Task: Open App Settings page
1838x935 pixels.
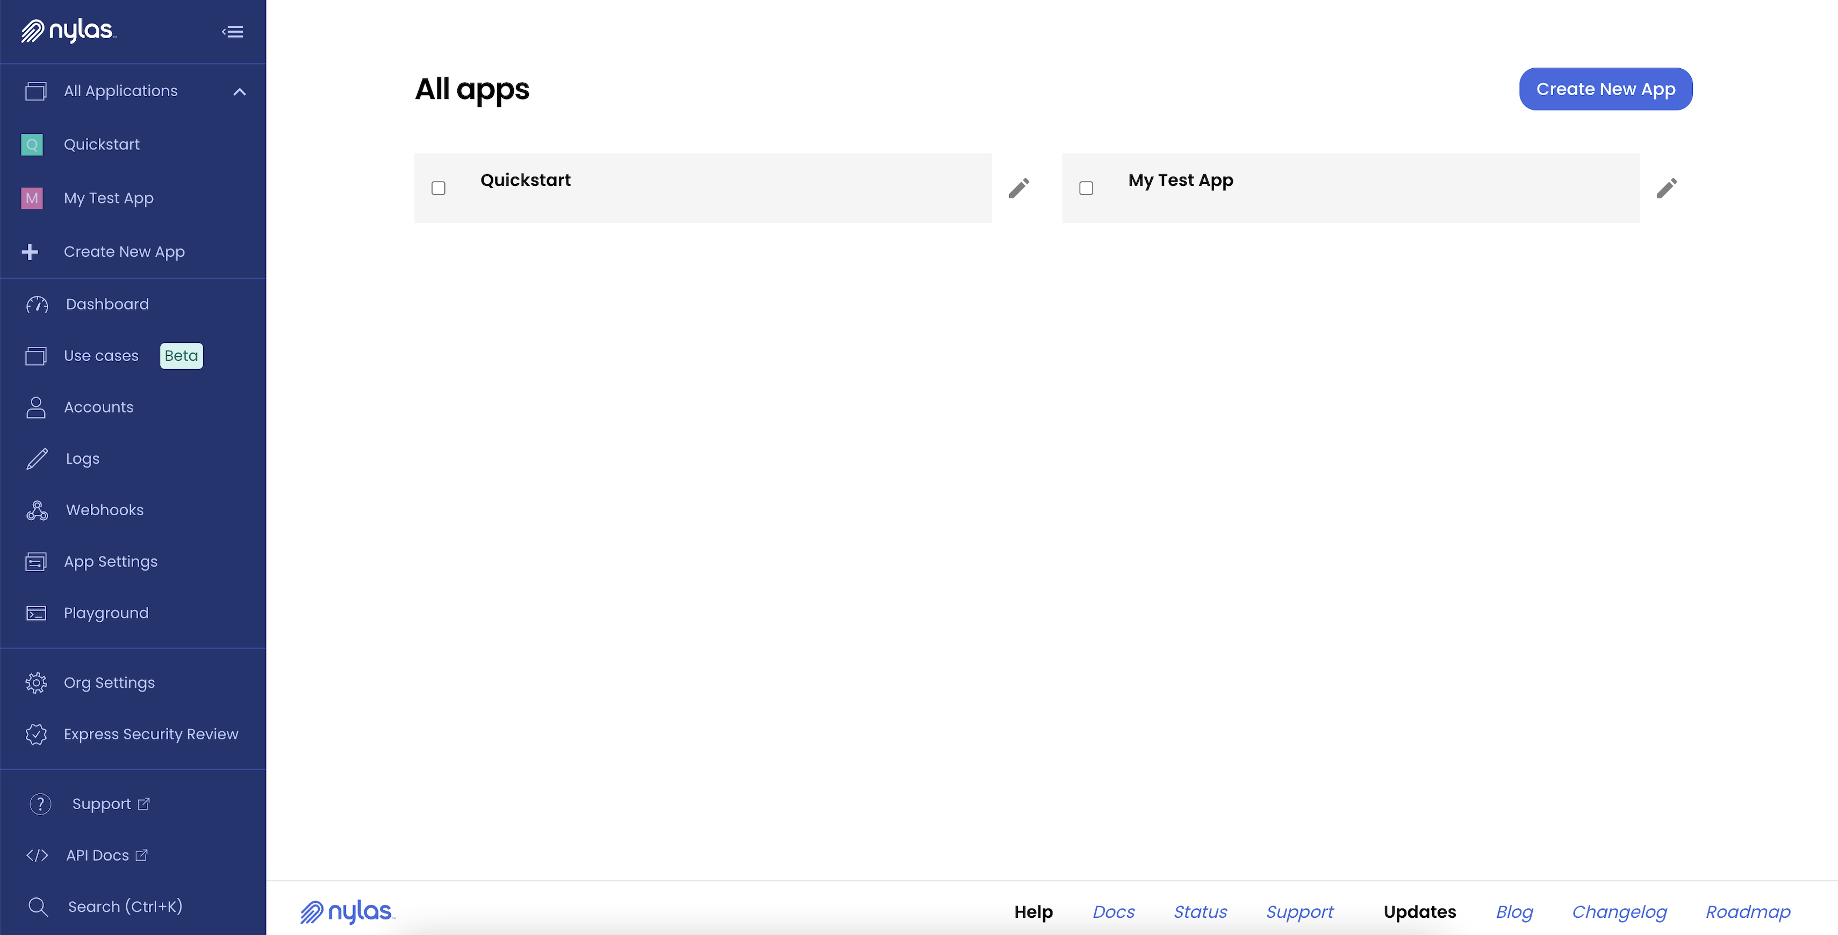Action: click(x=111, y=560)
